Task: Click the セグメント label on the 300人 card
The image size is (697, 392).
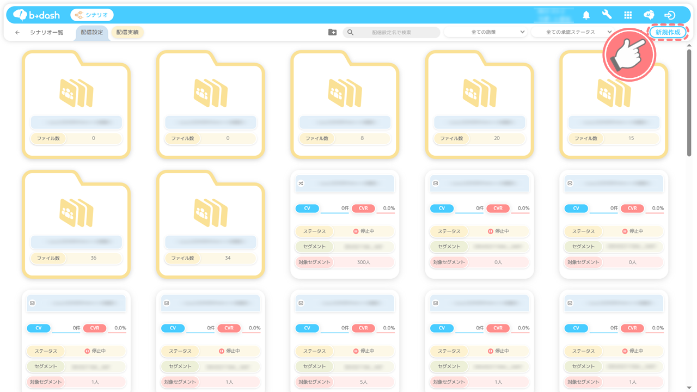Action: coord(315,247)
